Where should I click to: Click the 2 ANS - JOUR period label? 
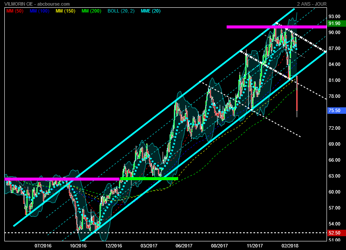[x=312, y=4]
